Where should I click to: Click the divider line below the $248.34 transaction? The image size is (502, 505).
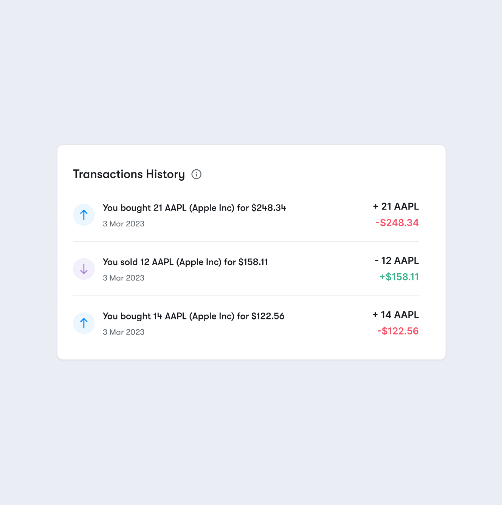[246, 242]
